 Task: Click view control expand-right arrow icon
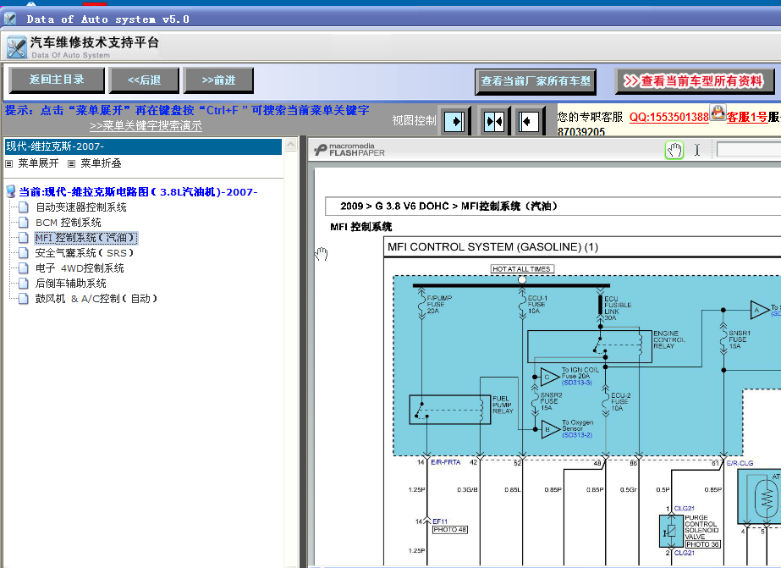(x=454, y=121)
